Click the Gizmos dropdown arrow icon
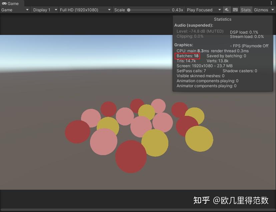 [x=272, y=10]
